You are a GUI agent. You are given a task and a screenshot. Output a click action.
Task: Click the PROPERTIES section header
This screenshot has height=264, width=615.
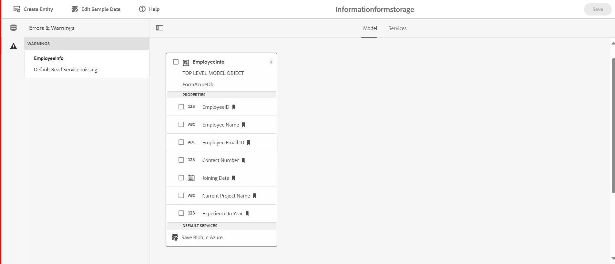[x=221, y=95]
